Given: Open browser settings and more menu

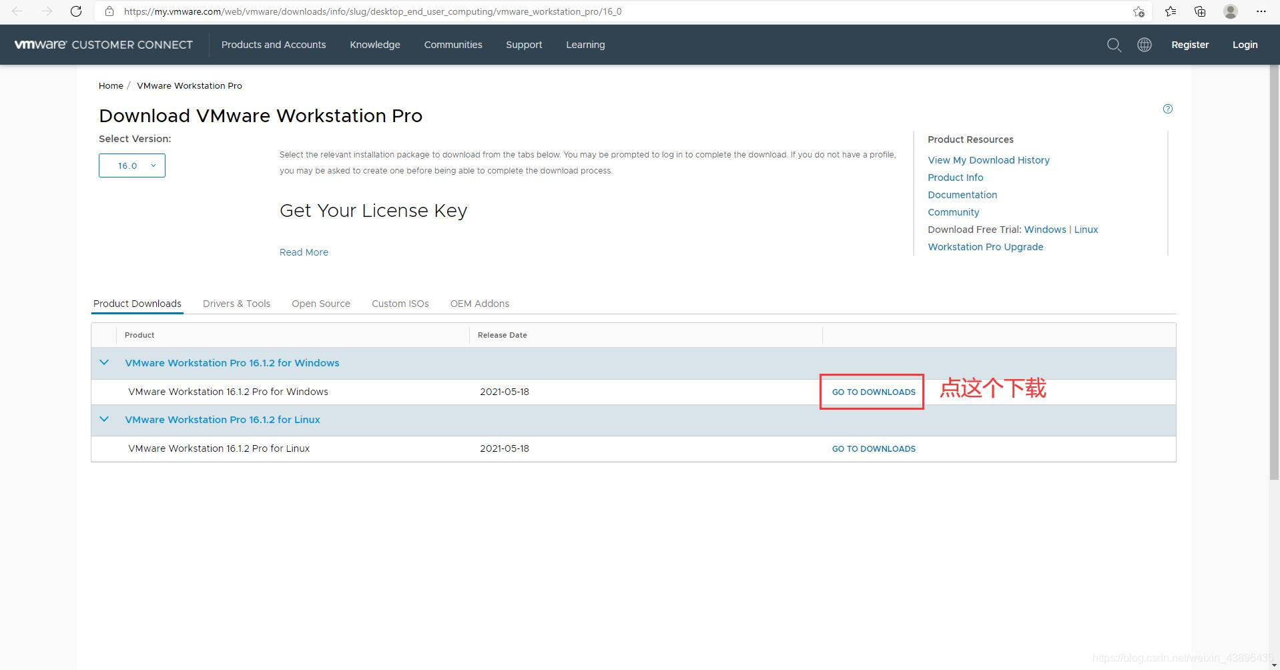Looking at the screenshot, I should (1261, 11).
